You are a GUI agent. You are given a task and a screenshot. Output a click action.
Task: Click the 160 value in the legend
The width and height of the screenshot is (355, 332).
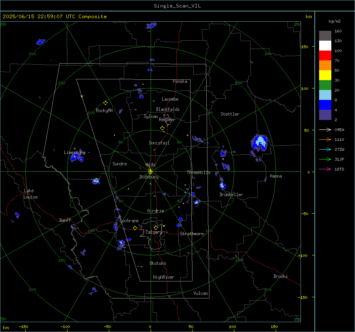click(338, 31)
